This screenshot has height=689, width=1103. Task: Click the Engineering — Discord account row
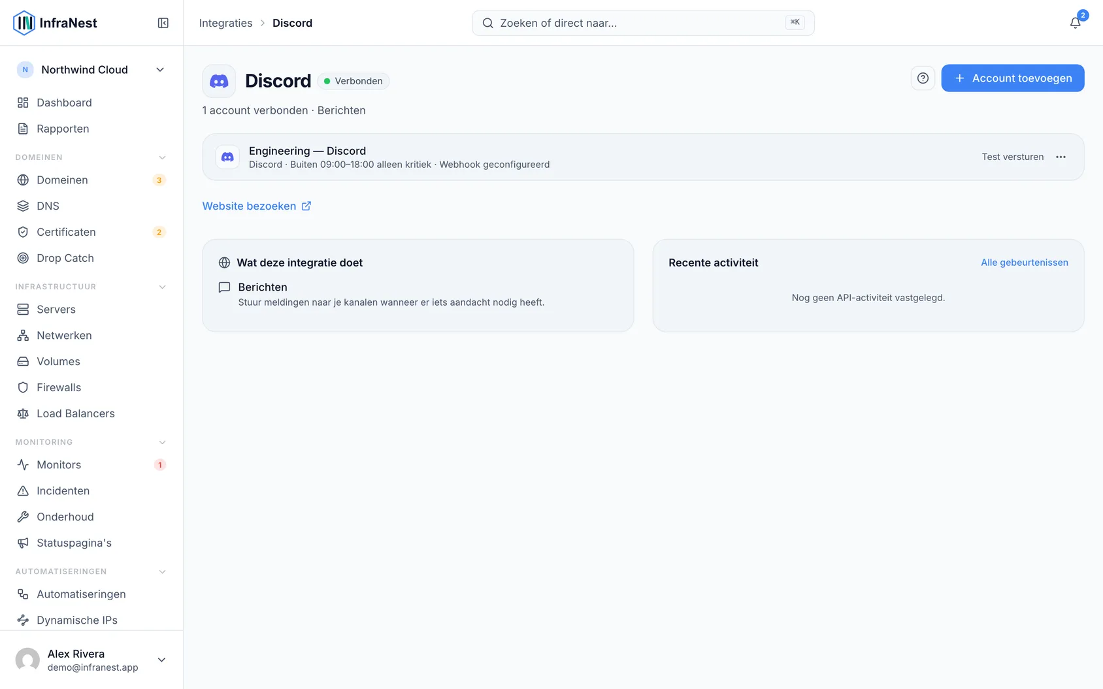pyautogui.click(x=643, y=157)
